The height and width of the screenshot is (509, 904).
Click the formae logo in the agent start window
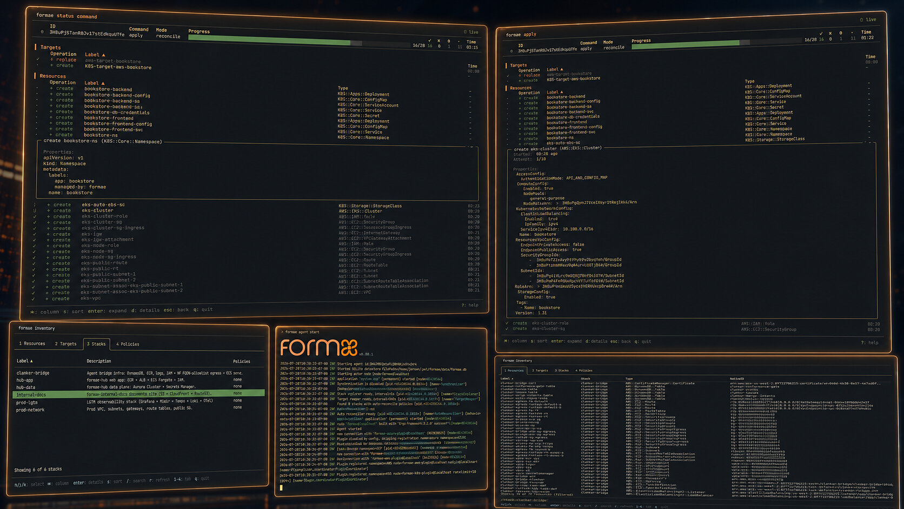tap(319, 347)
